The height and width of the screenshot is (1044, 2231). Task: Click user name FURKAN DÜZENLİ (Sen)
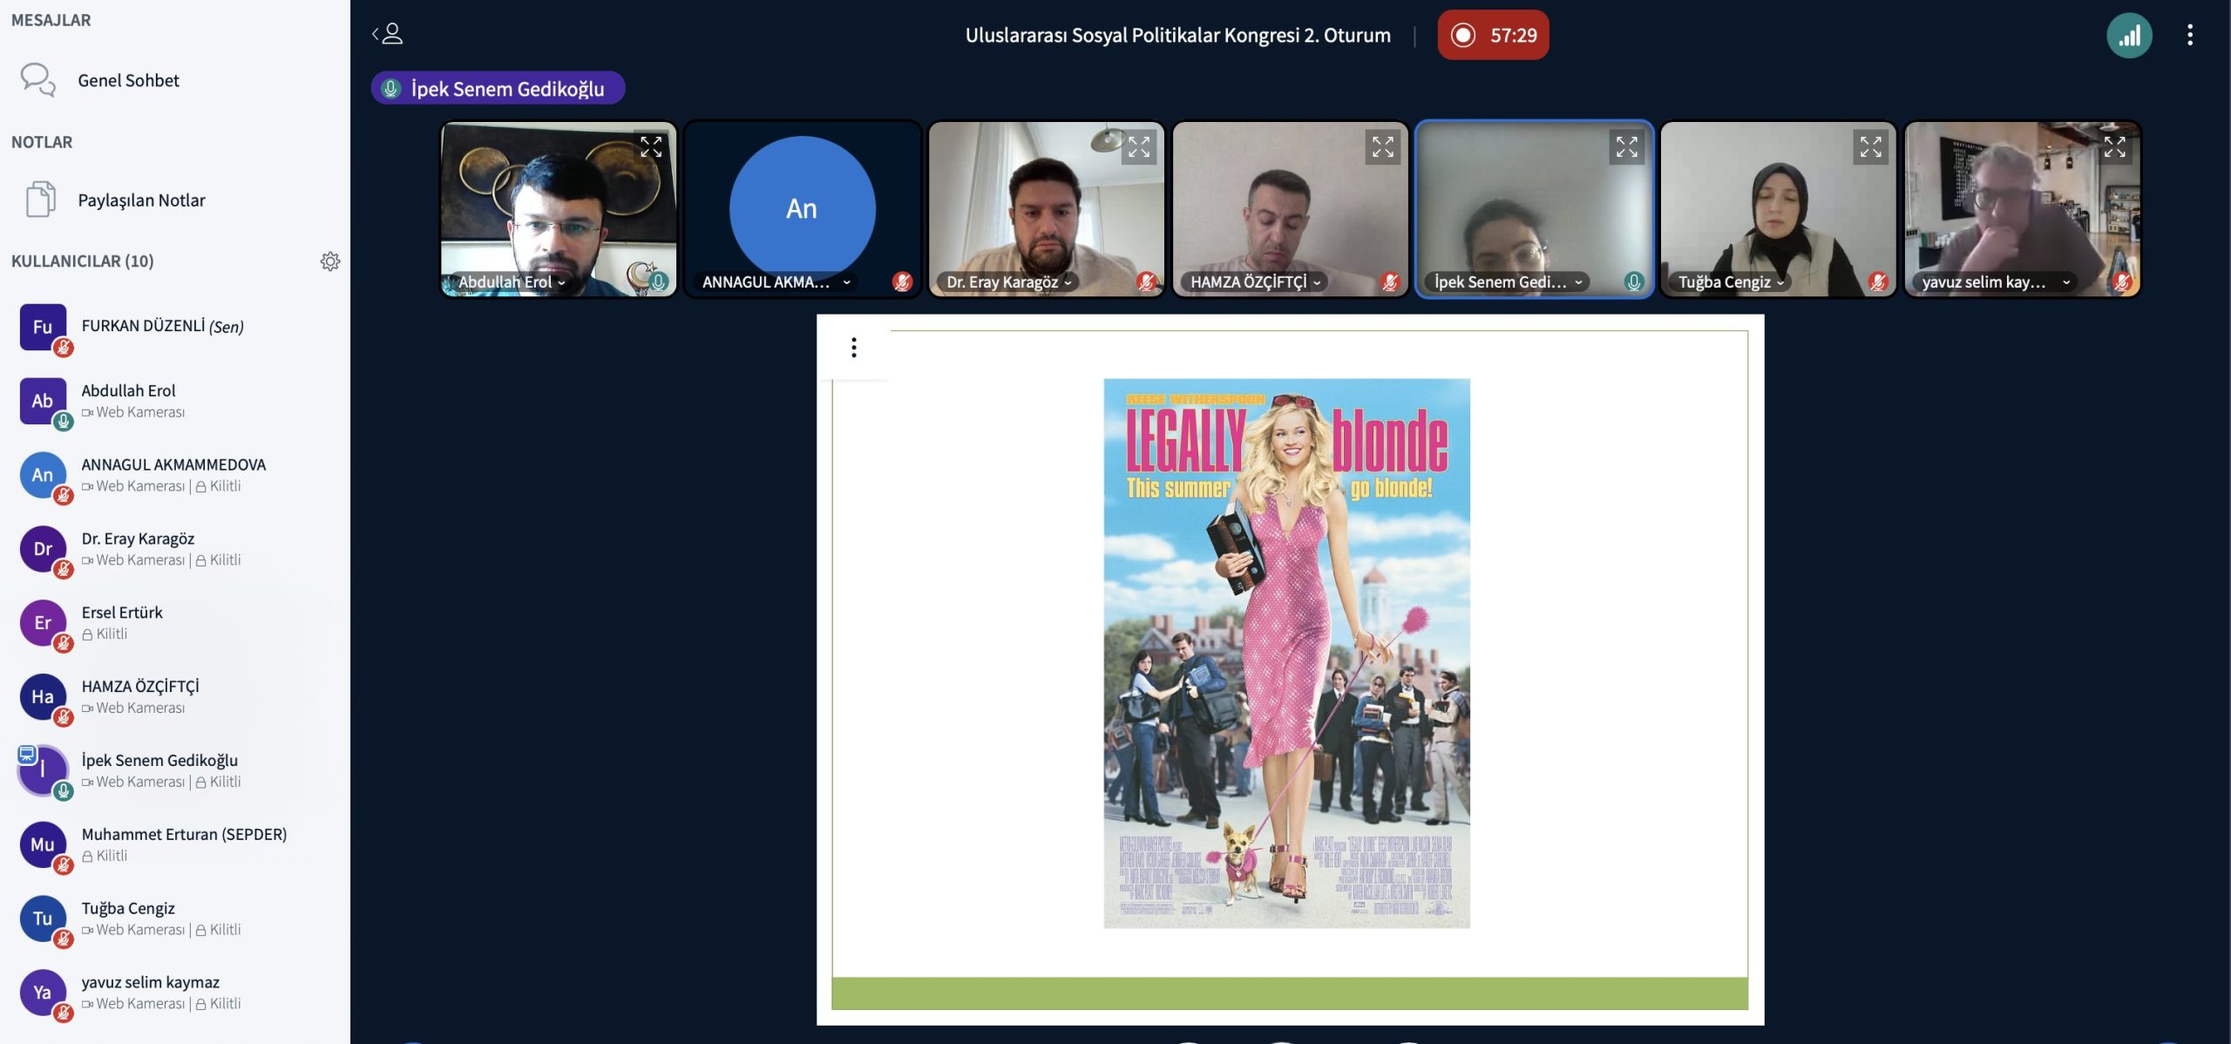click(x=162, y=326)
